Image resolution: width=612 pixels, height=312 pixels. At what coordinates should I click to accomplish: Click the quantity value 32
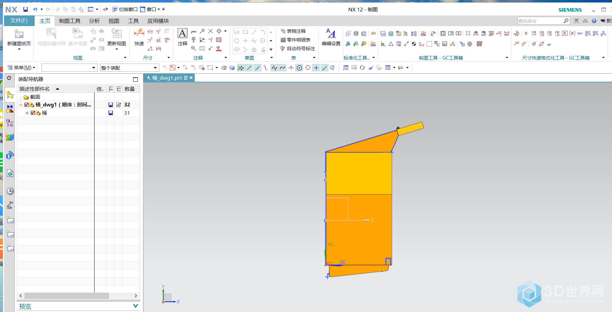click(127, 105)
